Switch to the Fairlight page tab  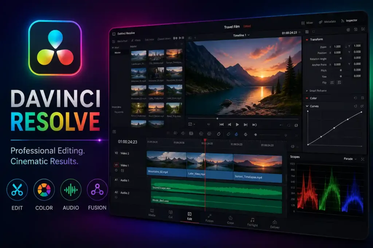click(x=252, y=222)
